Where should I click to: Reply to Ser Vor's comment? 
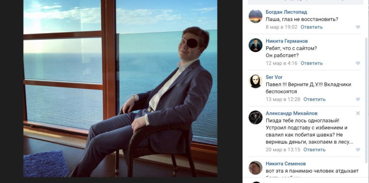pyautogui.click(x=314, y=99)
